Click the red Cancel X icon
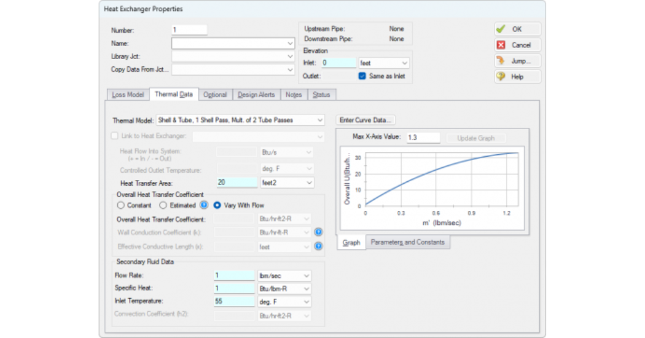 coord(501,45)
